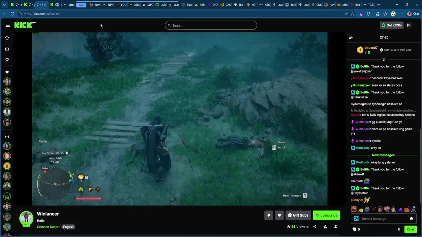Open the chat shop icon showing 0

(356, 229)
